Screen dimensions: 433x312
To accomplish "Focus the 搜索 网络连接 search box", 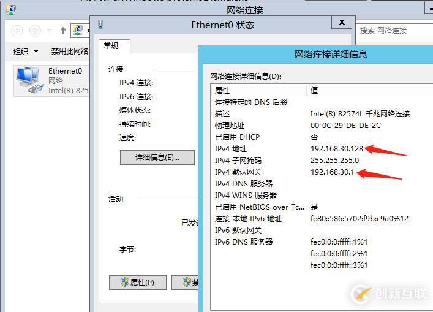I will pos(395,31).
